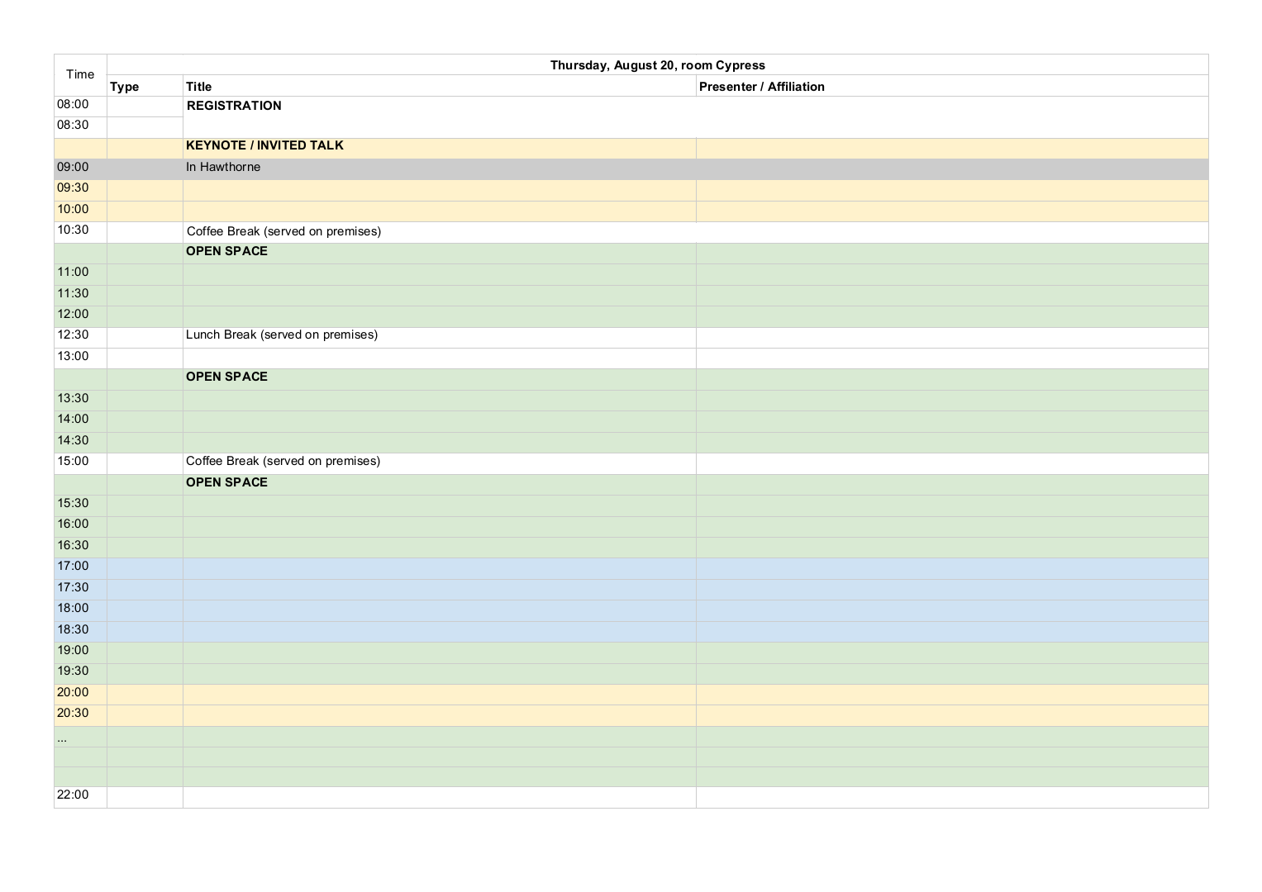Image resolution: width=1262 pixels, height=892 pixels.
Task: Select the OPEN SPACE heading above 15:30
Action: tap(226, 482)
